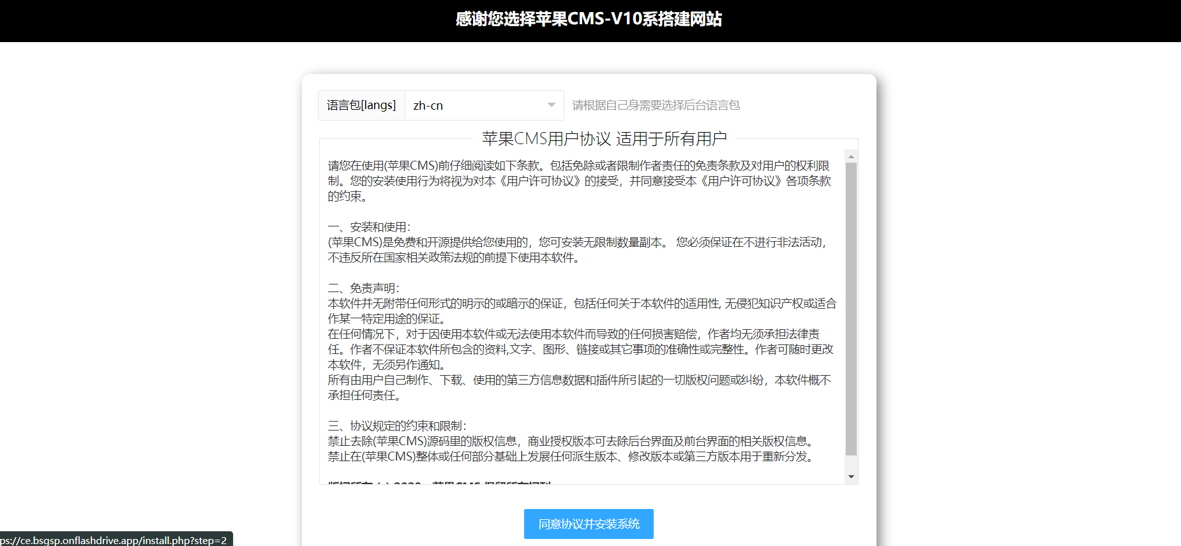The height and width of the screenshot is (546, 1181).
Task: Click the hint text 请根据自己身需要选择后台语言包
Action: pos(656,105)
